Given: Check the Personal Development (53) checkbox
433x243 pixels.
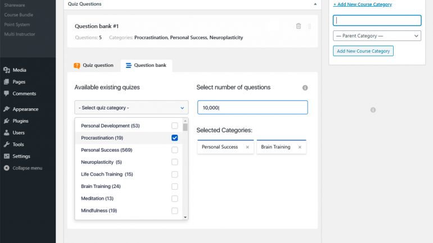Looking at the screenshot, I should coord(174,126).
